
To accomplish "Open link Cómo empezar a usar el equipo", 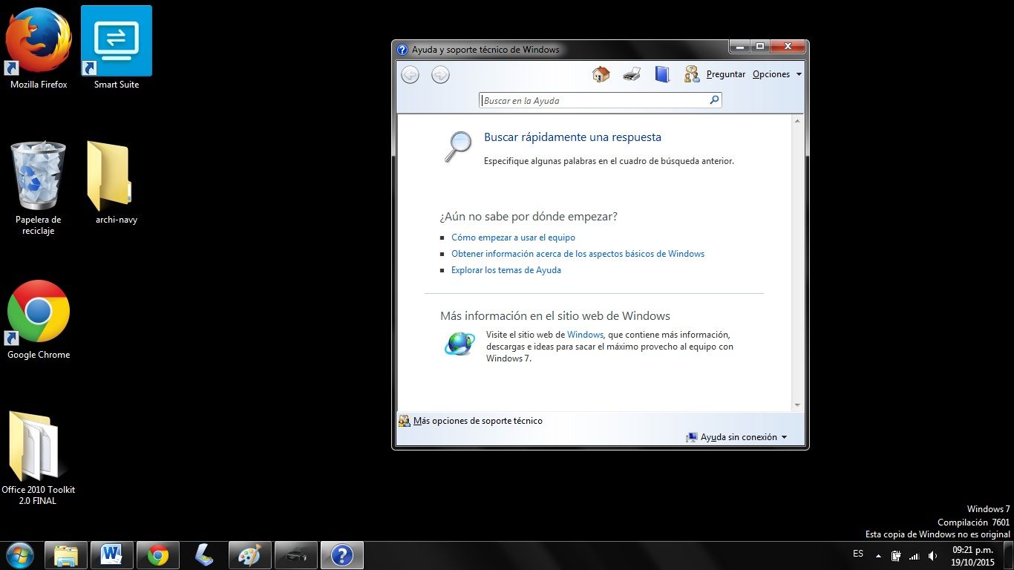I will click(x=513, y=237).
